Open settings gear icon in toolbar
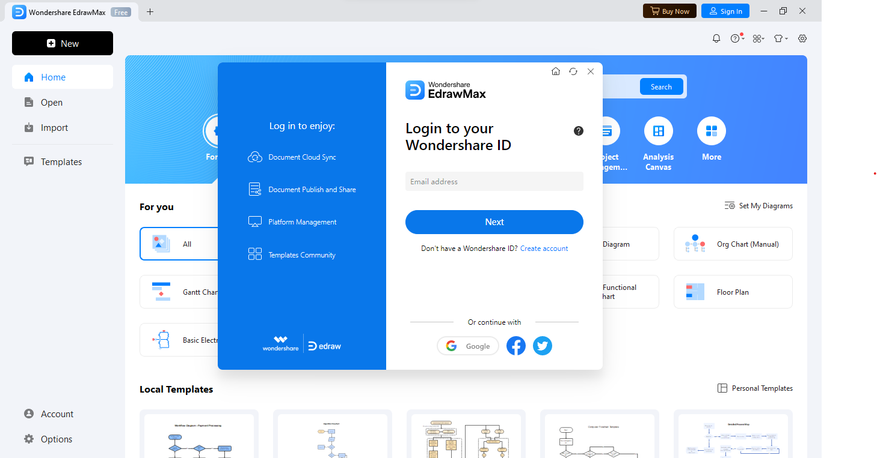 coord(802,38)
